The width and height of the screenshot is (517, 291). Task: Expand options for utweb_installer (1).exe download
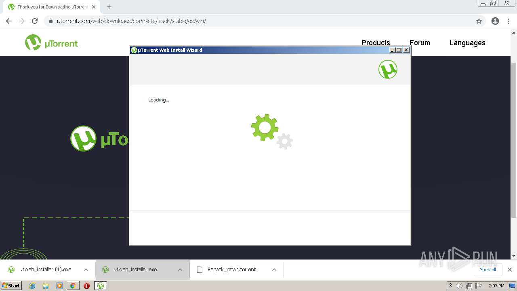pos(86,270)
